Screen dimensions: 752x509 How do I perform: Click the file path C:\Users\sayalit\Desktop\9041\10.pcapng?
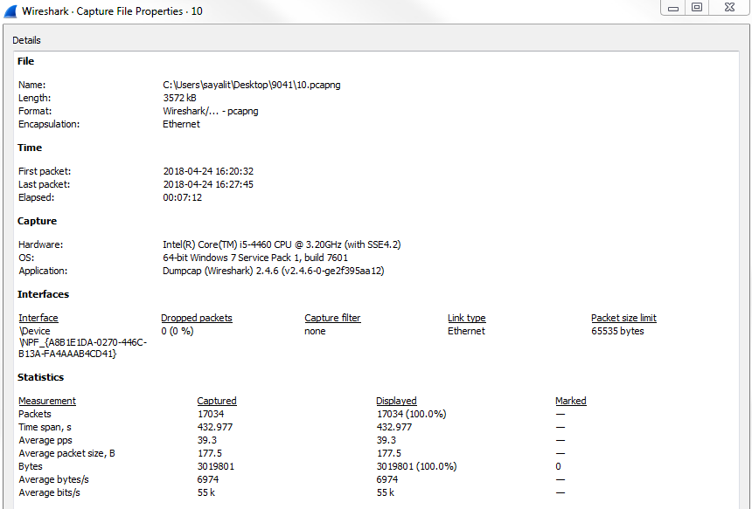point(251,85)
